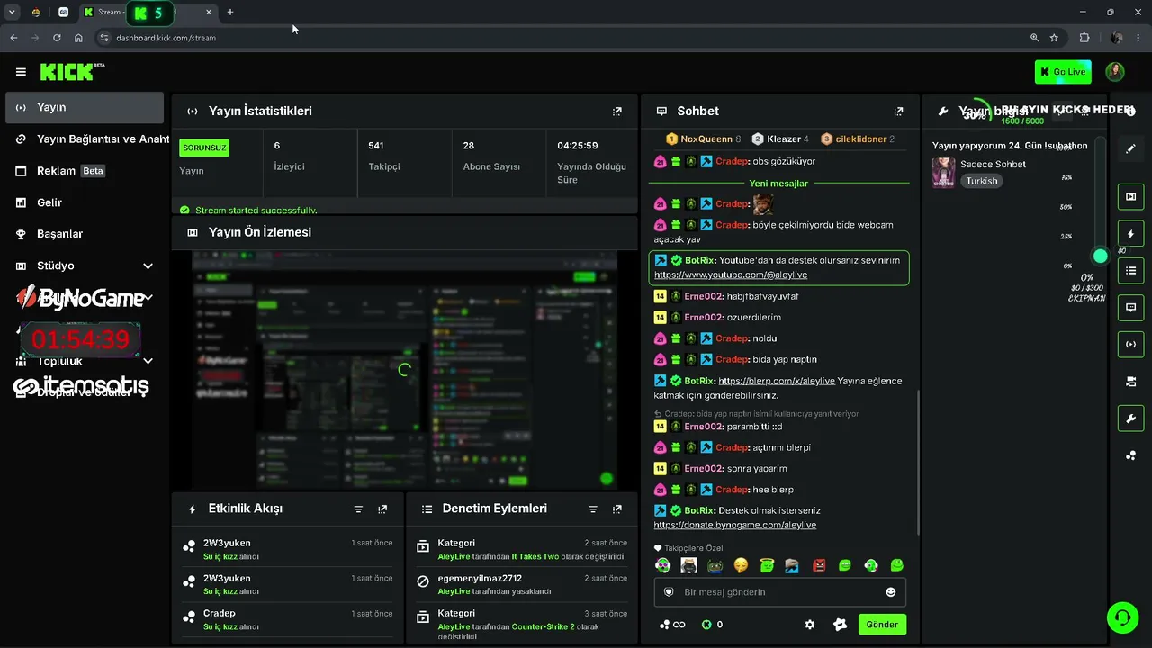
Task: Open the BotRix YouTube @aleylive link
Action: click(x=731, y=274)
